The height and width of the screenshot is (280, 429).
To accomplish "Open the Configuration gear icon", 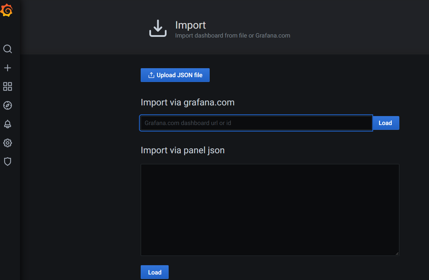I will tap(8, 143).
